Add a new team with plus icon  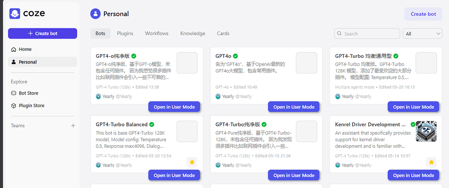coord(73,126)
